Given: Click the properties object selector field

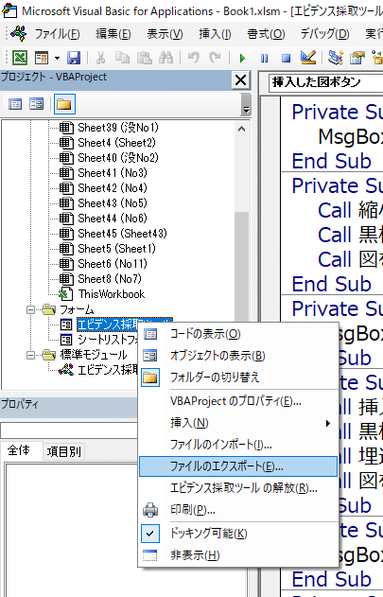Looking at the screenshot, I should (x=68, y=430).
